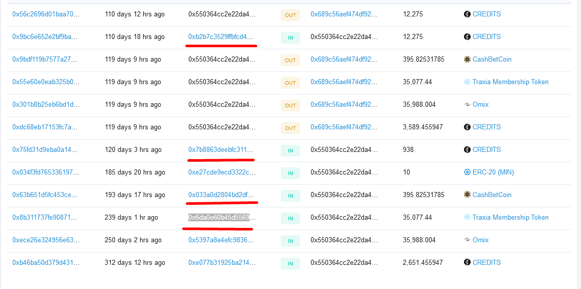The height and width of the screenshot is (289, 581).
Task: Click the Omix token icon in the 250 days row
Action: 467,240
